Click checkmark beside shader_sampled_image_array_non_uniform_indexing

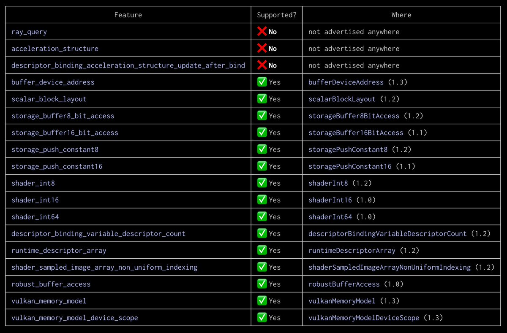pyautogui.click(x=262, y=267)
